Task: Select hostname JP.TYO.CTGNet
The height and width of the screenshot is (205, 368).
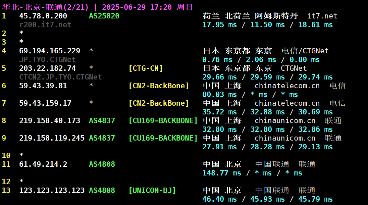Action: pos(47,59)
